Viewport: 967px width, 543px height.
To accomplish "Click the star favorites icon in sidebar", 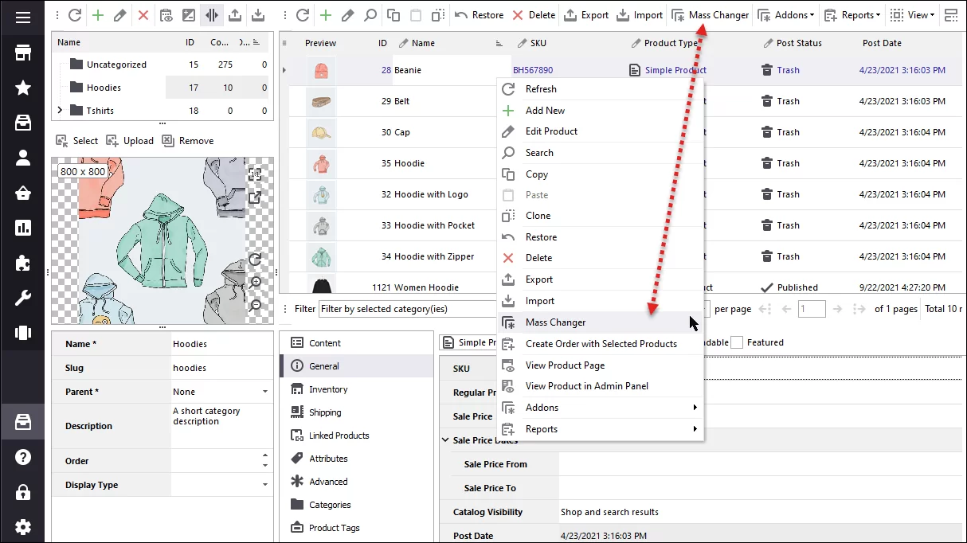I will tap(22, 88).
